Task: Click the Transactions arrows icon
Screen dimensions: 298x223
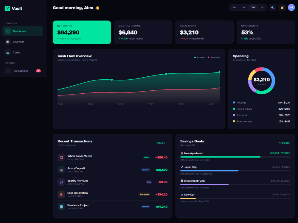Action: point(8,71)
